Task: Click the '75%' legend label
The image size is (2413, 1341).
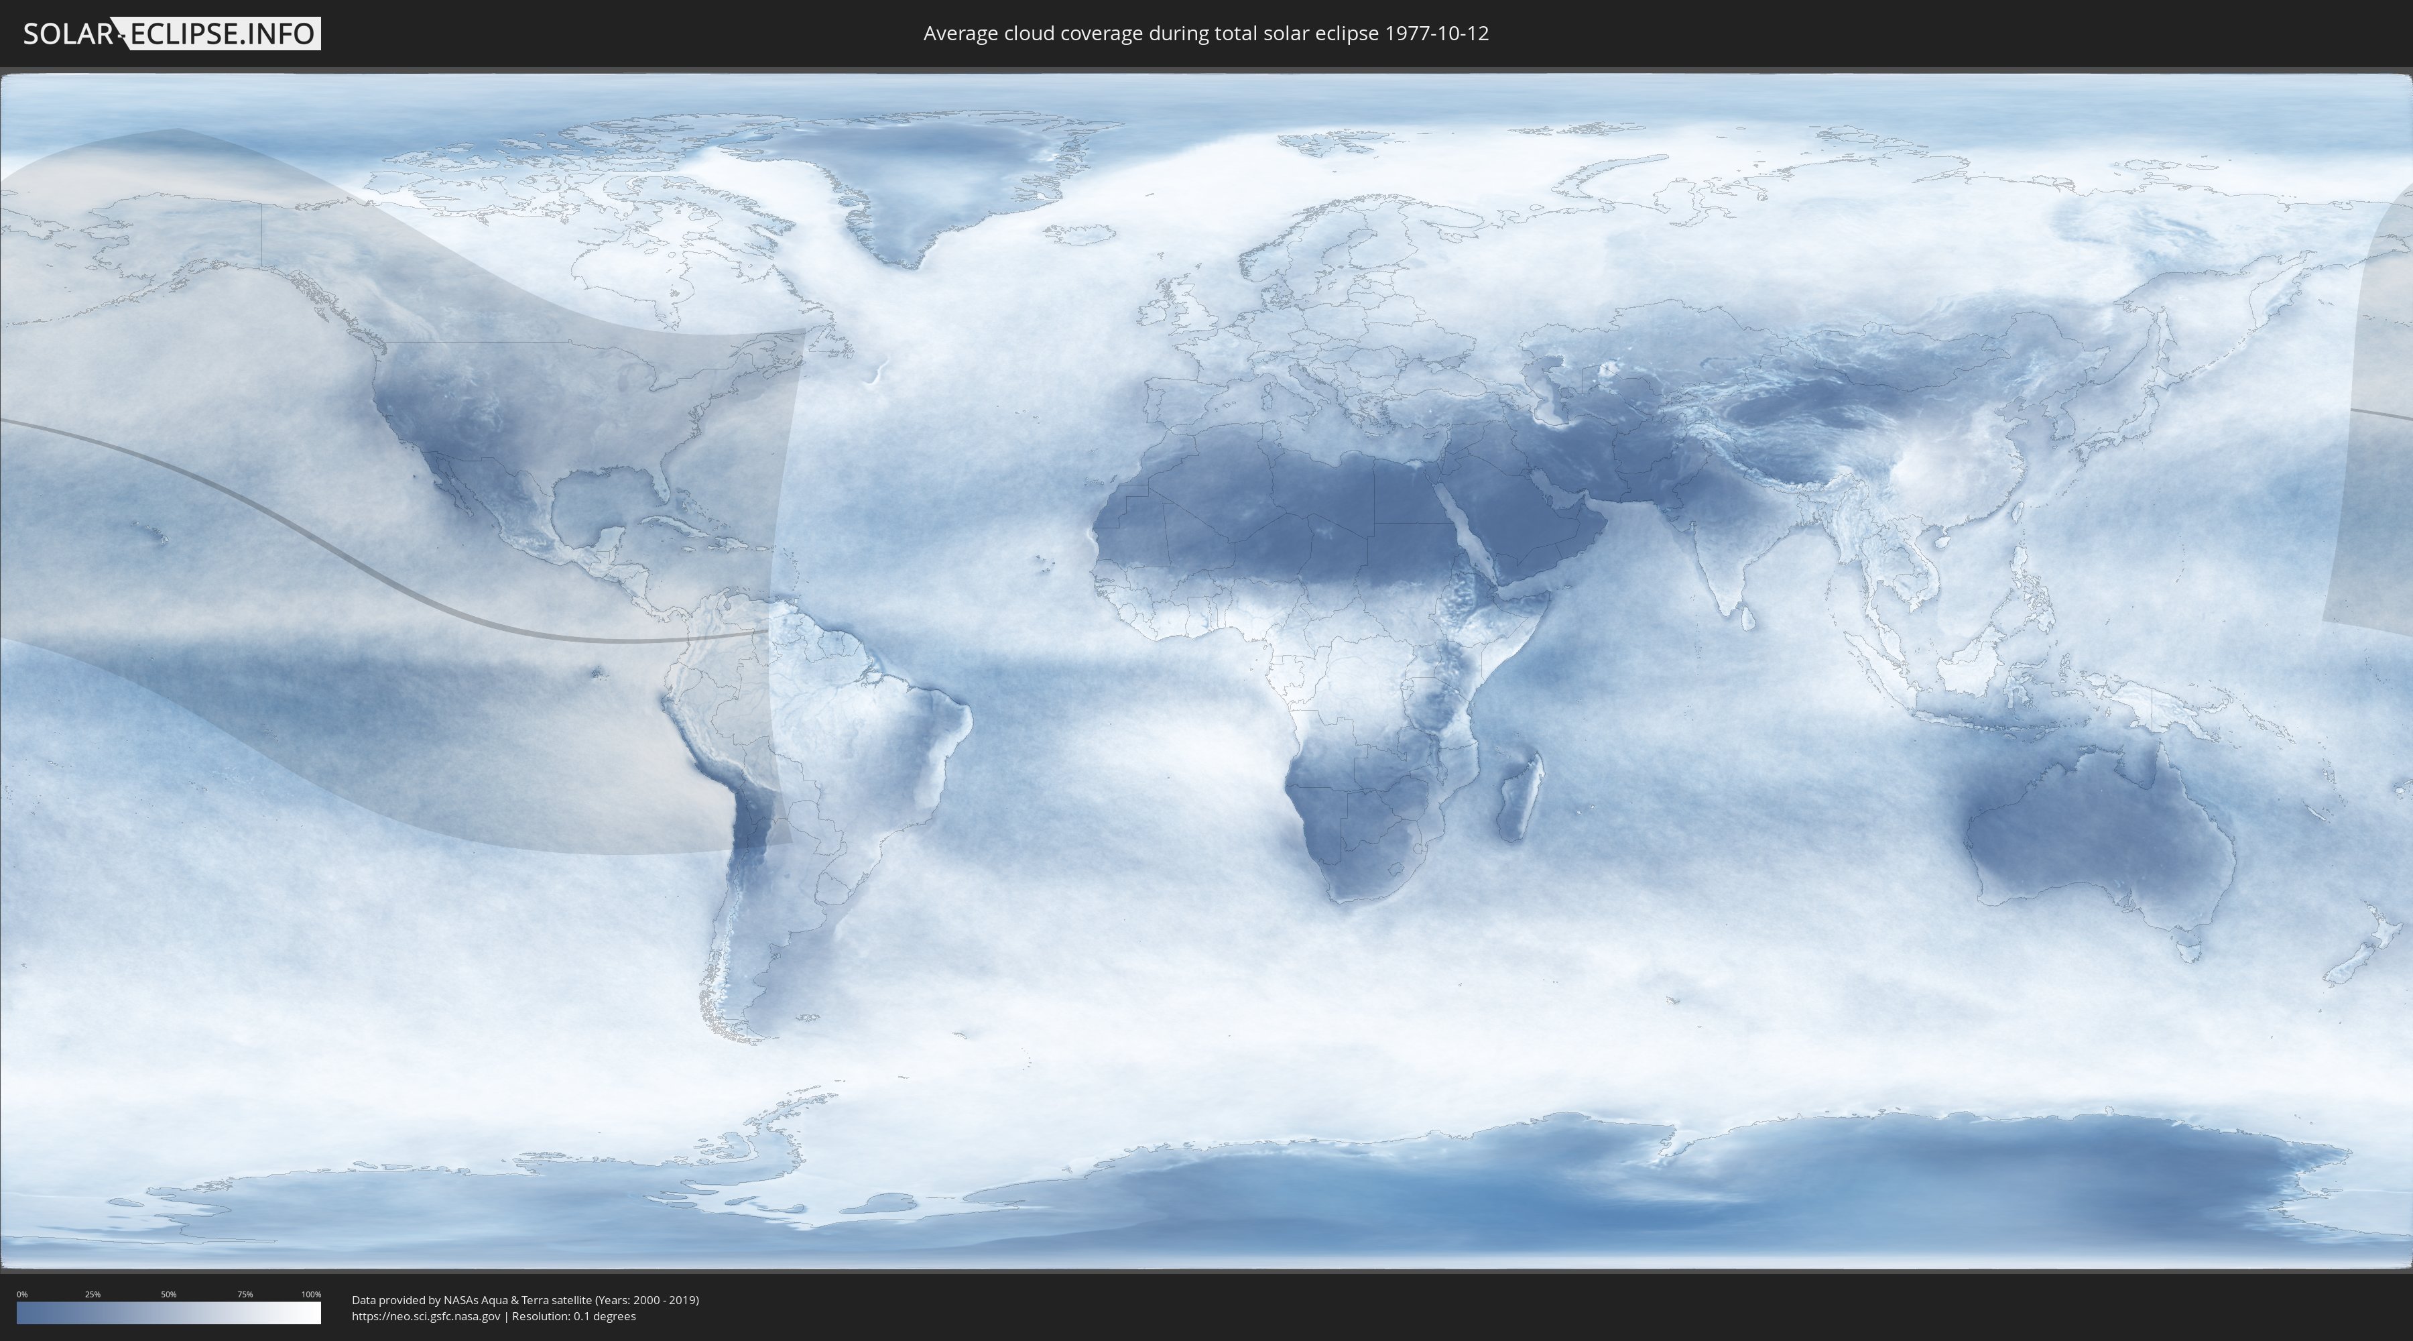Action: pos(245,1294)
